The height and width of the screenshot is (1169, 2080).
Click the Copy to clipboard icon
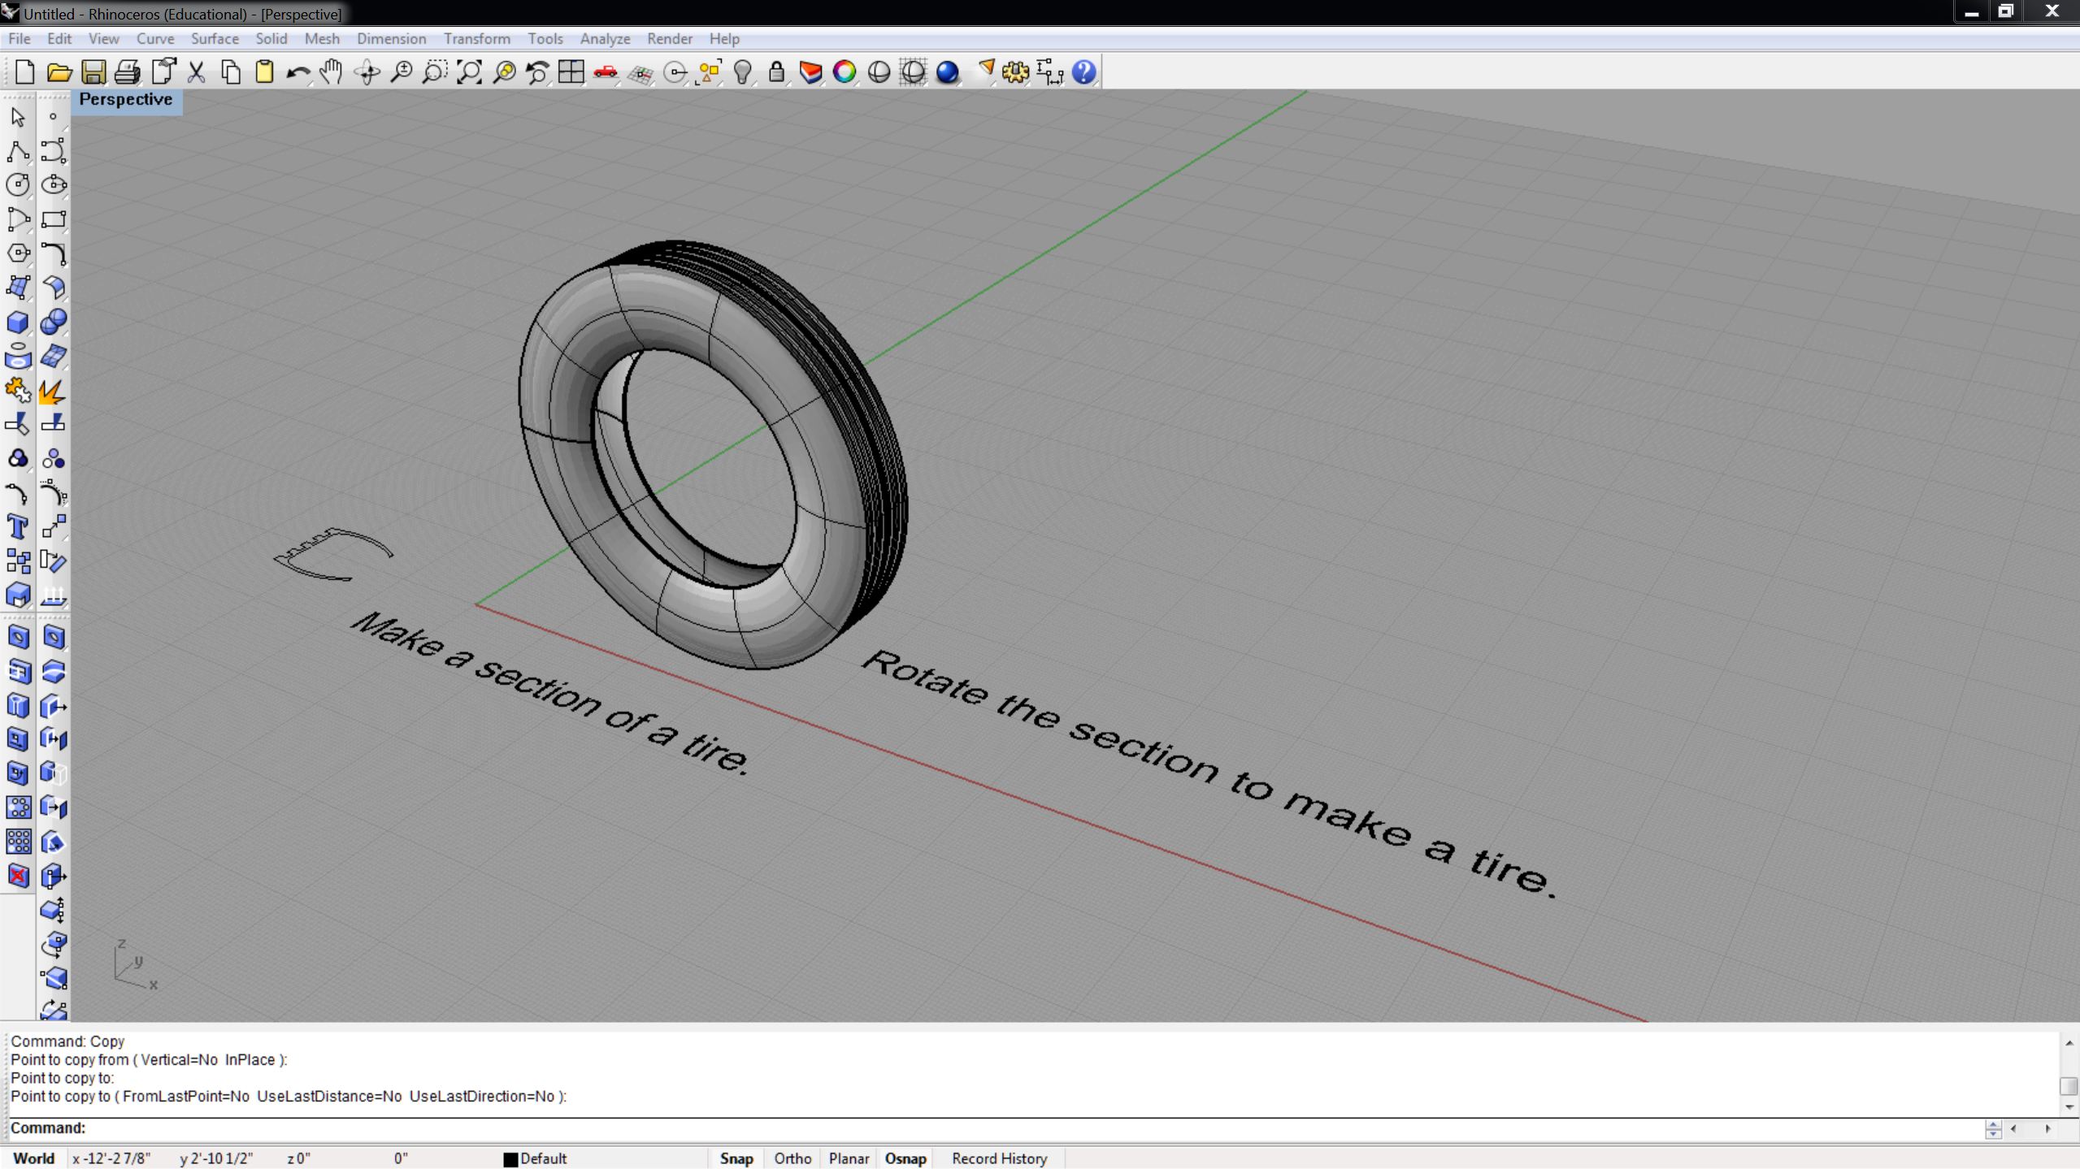pos(231,72)
